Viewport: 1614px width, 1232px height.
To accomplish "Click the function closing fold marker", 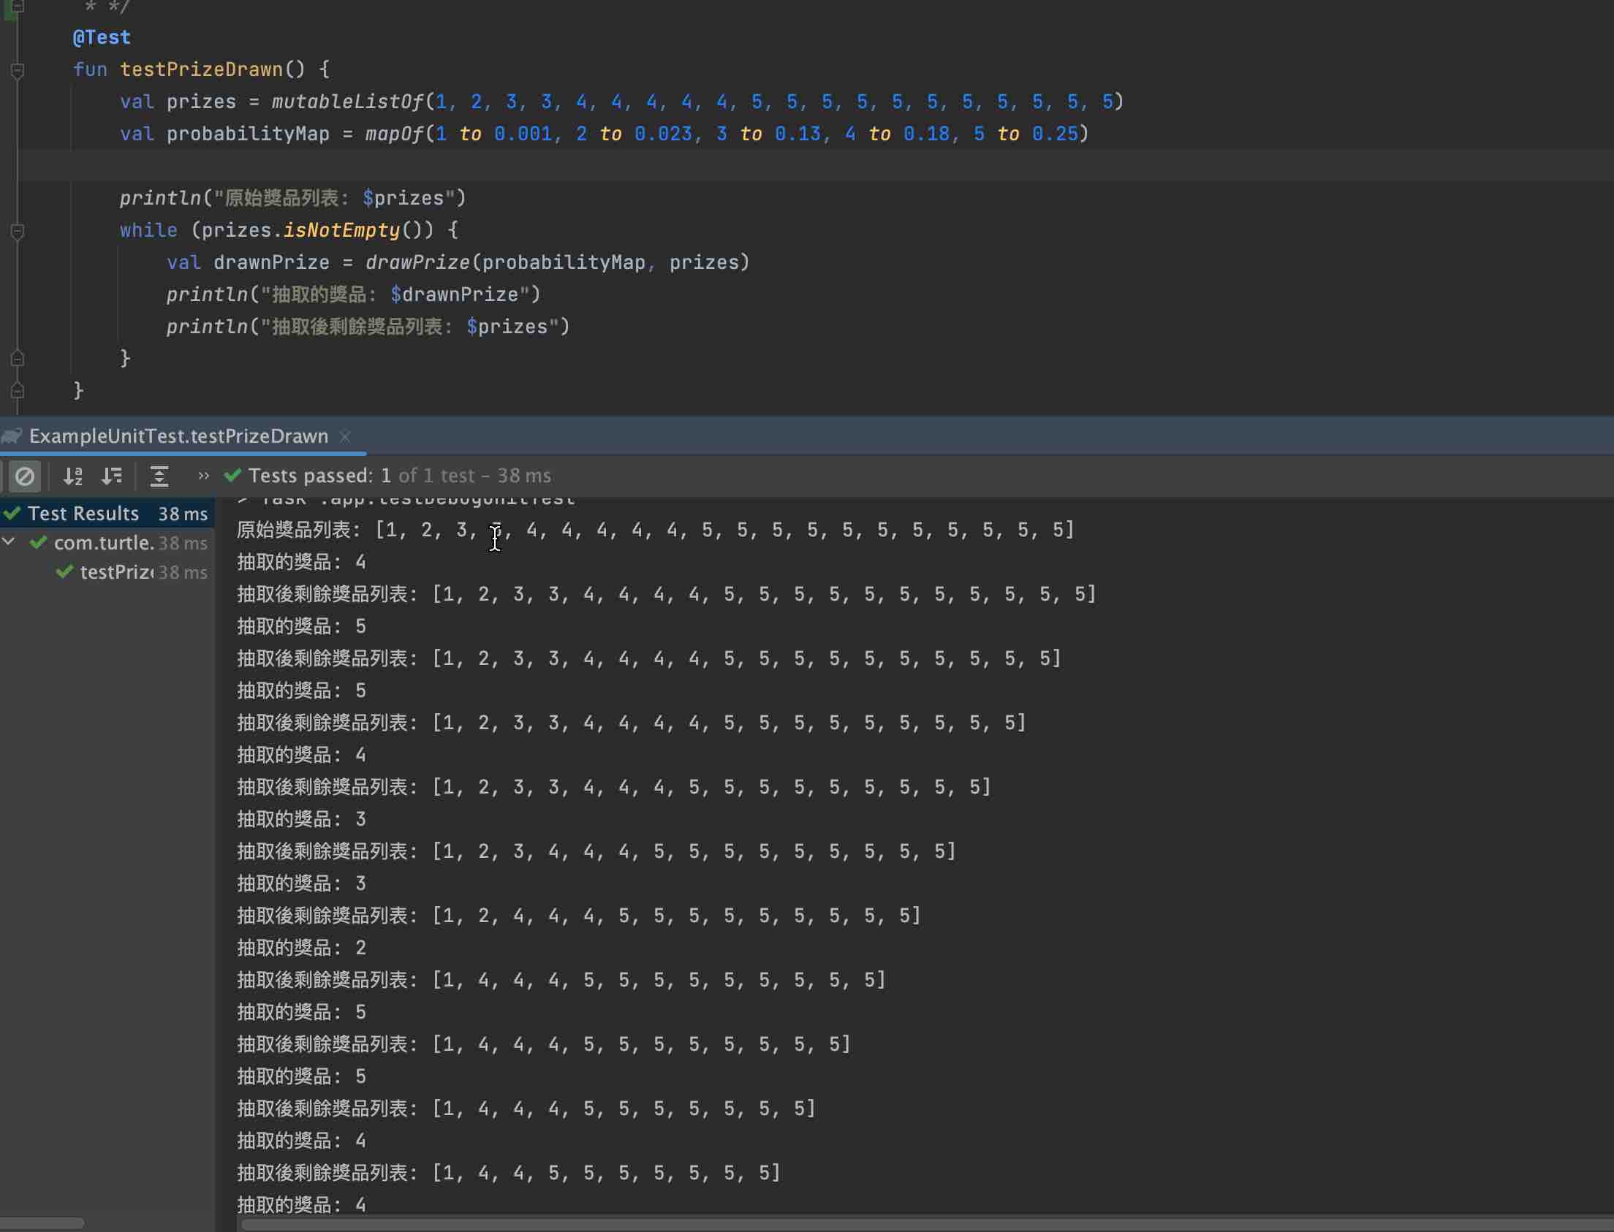I will [x=18, y=391].
